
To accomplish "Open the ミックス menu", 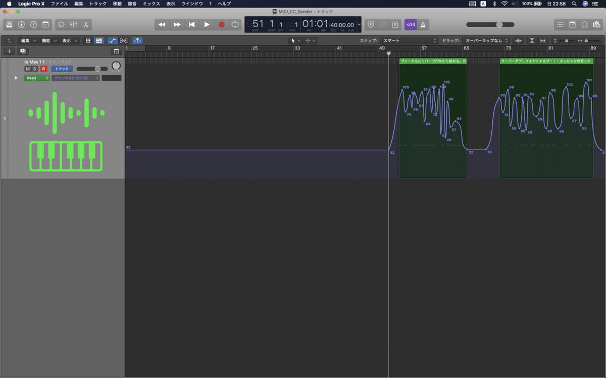I will tap(151, 4).
